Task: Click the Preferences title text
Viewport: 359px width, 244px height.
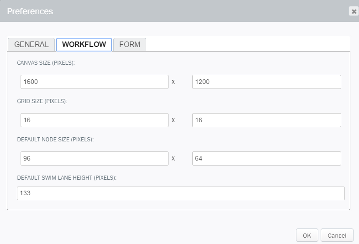Action: [30, 11]
